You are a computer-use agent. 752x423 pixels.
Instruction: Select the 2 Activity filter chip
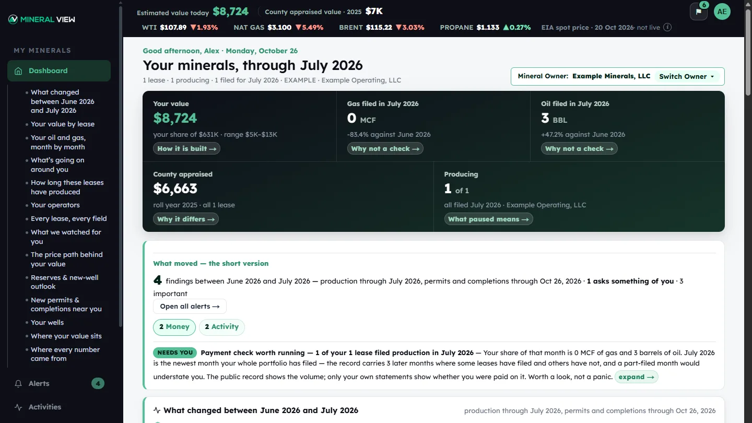(x=221, y=327)
